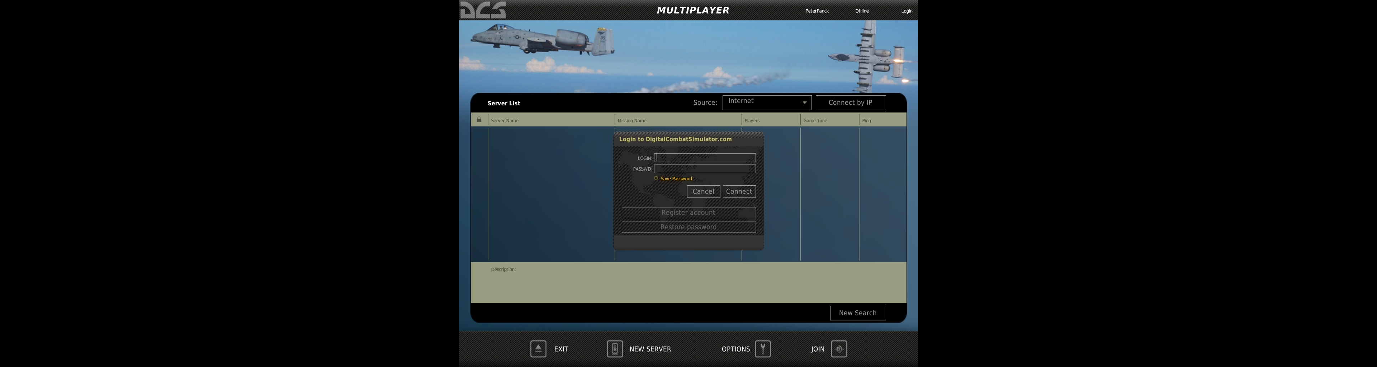
Task: Click the Server List heading
Action: 503,103
